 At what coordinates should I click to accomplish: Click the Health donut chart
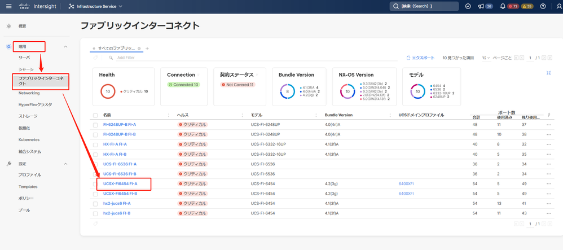click(x=108, y=91)
